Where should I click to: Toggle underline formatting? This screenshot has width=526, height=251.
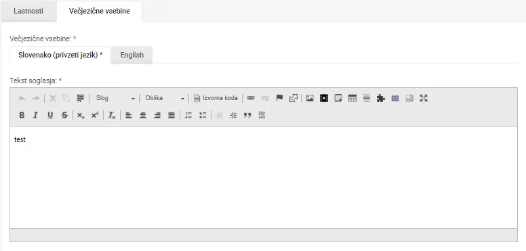coord(50,115)
